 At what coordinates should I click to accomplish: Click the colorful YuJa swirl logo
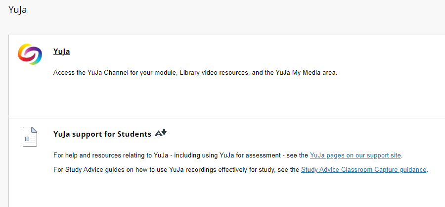coord(30,54)
